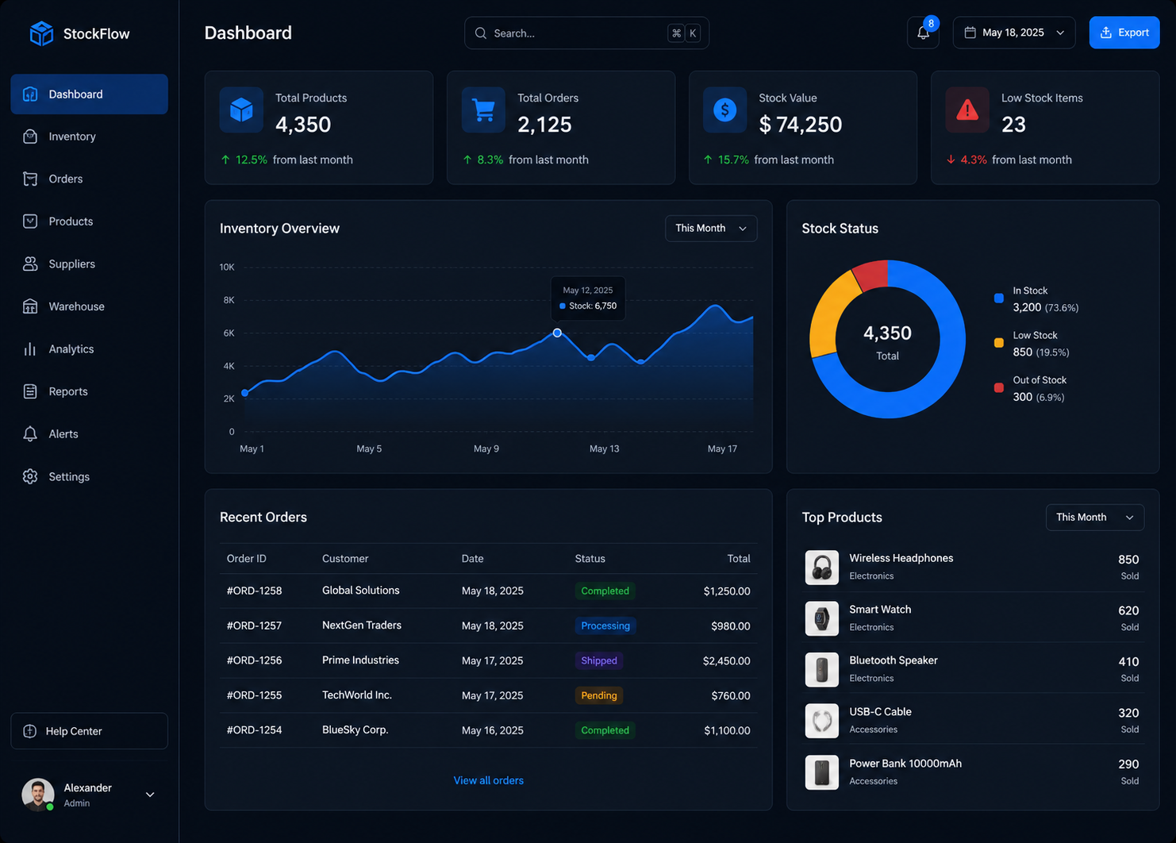Open the Wireless Headphones product thumbnail
1176x843 pixels.
(821, 568)
